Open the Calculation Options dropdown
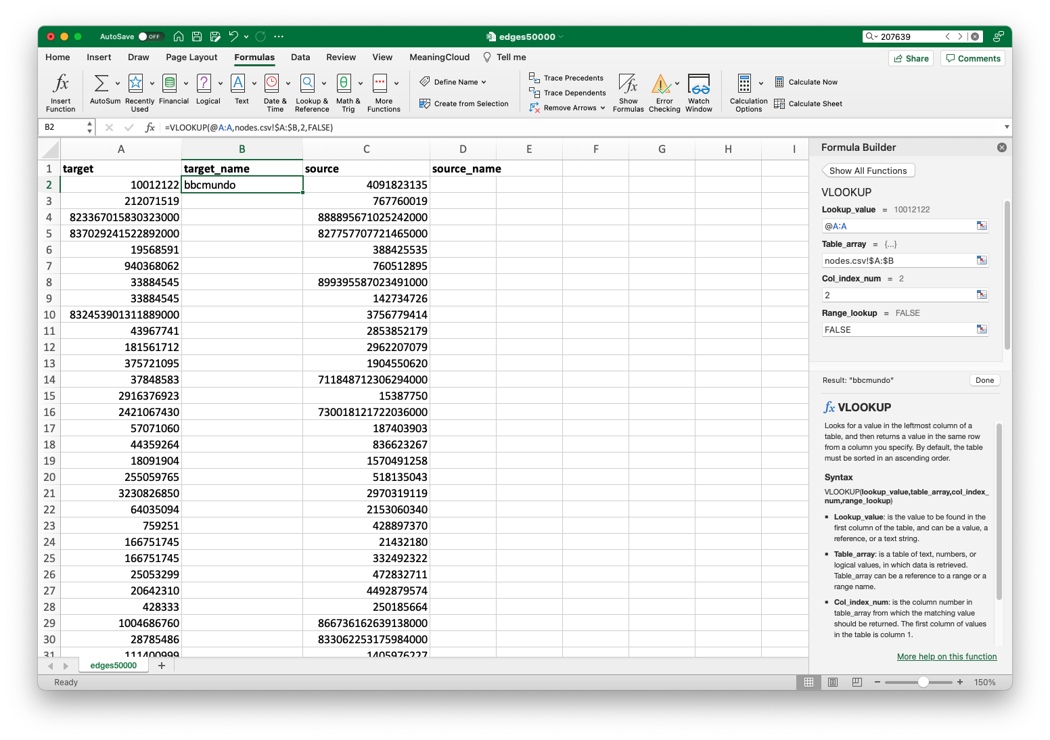The image size is (1050, 740). (x=748, y=91)
